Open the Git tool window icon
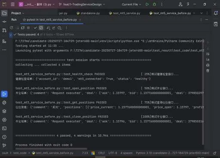220x158 pixels. point(4,146)
